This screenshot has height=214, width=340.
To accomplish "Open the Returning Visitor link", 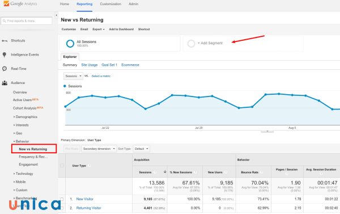I will click(89, 208).
